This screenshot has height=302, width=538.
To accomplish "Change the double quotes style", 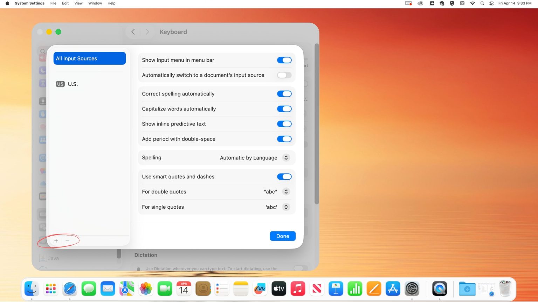I will [x=286, y=192].
